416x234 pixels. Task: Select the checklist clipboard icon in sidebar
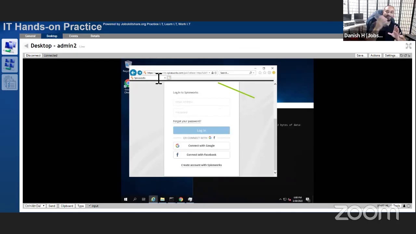coord(10,83)
